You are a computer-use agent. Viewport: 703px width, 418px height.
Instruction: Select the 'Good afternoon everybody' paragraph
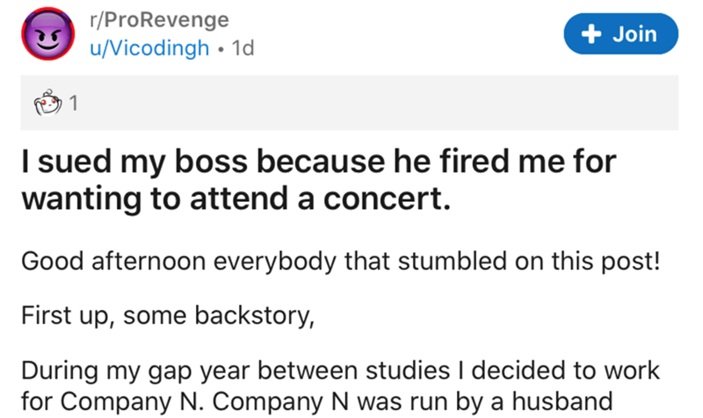tap(341, 261)
